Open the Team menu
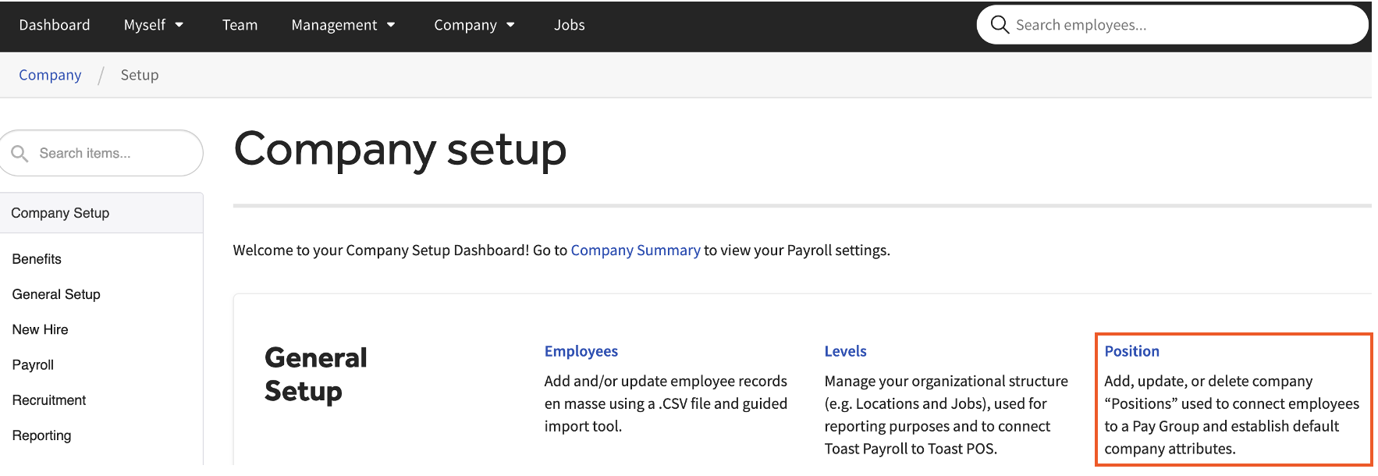 pyautogui.click(x=240, y=24)
